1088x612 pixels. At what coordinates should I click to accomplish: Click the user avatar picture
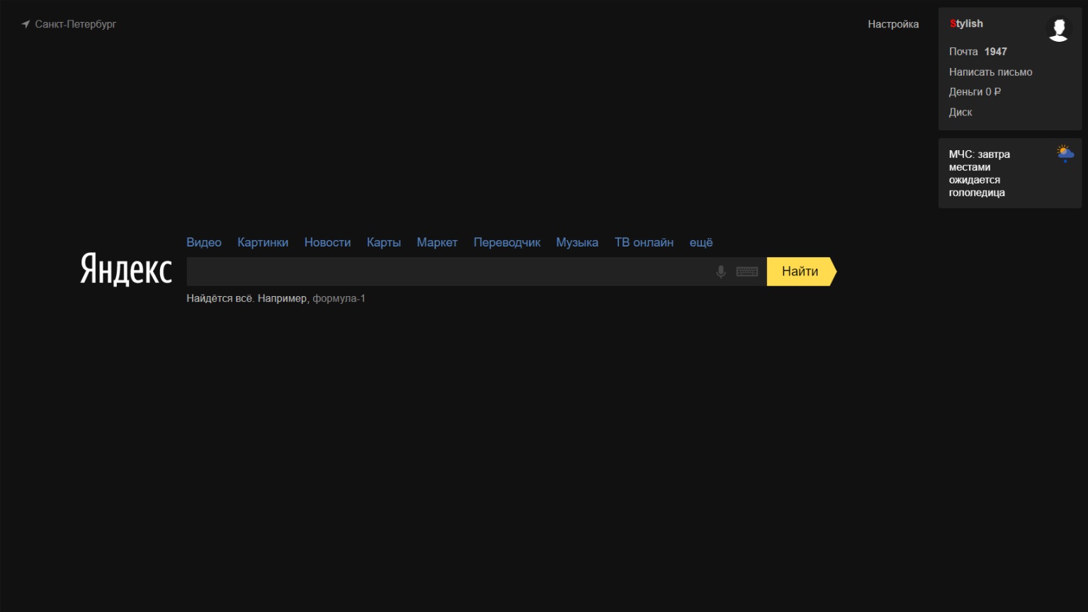point(1058,29)
